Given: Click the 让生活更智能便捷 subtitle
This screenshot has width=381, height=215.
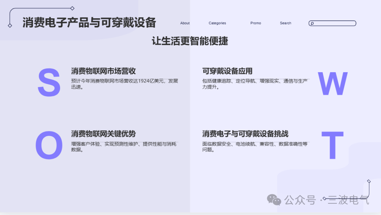Looking at the screenshot, I should click(190, 41).
